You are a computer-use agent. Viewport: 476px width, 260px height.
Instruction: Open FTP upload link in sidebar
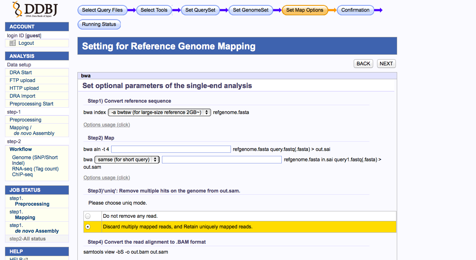[22, 80]
